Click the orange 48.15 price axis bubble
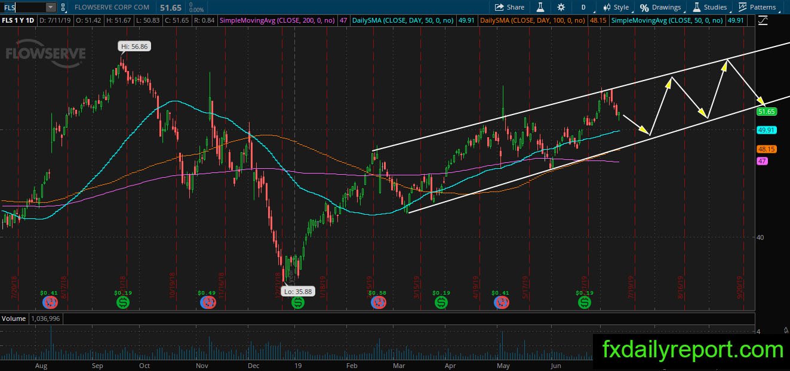This screenshot has height=371, width=790. pos(766,149)
